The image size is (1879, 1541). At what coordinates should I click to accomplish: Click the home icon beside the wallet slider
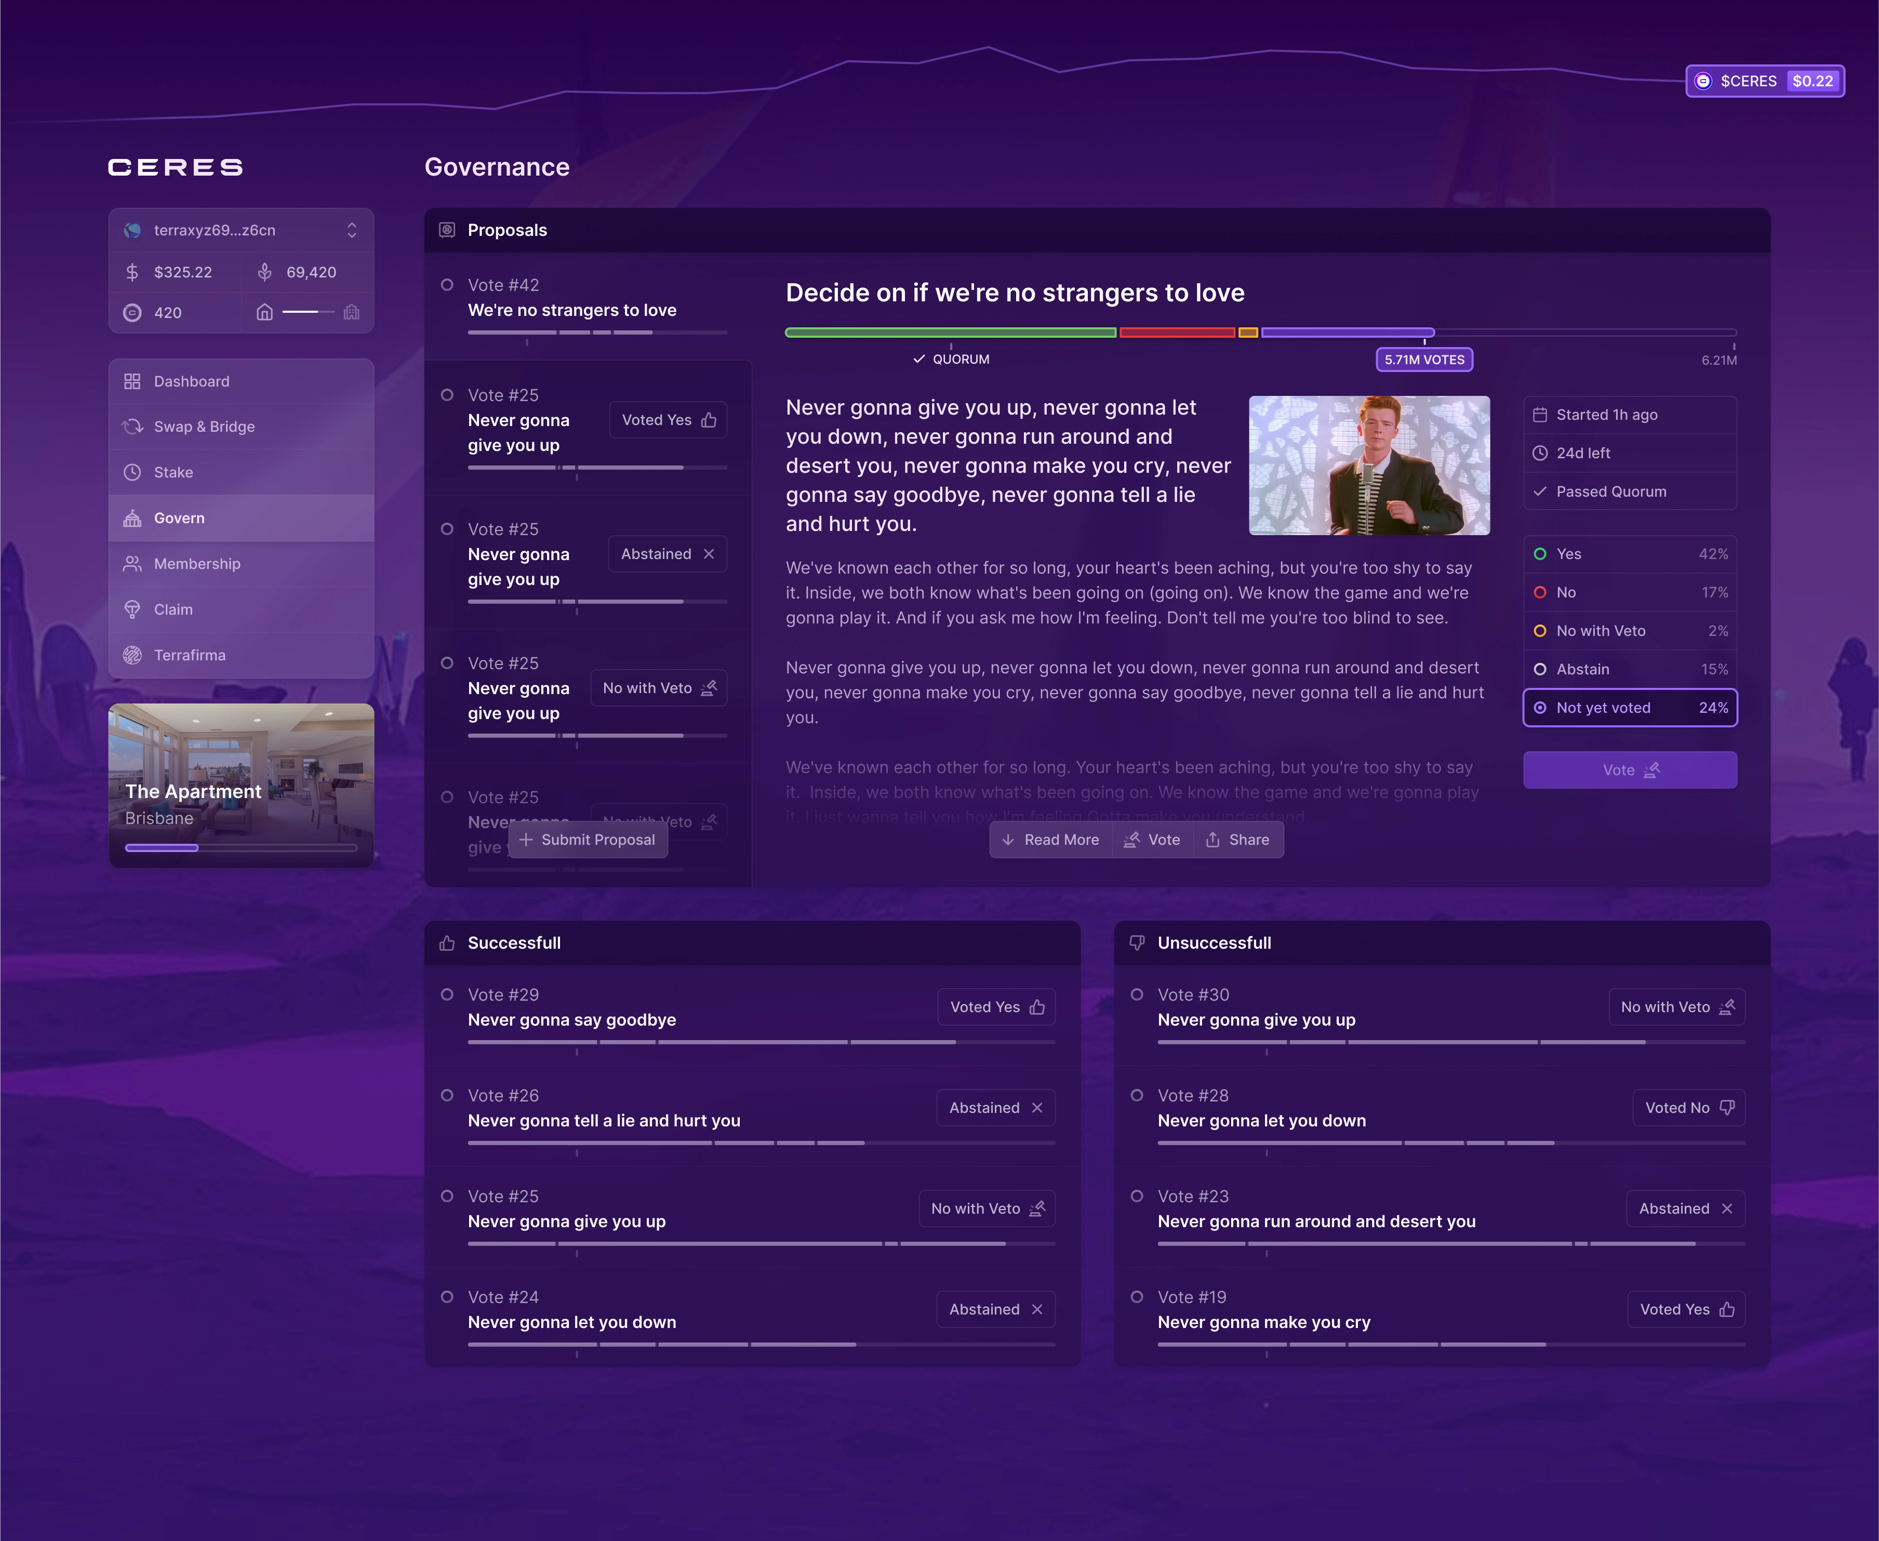click(264, 312)
